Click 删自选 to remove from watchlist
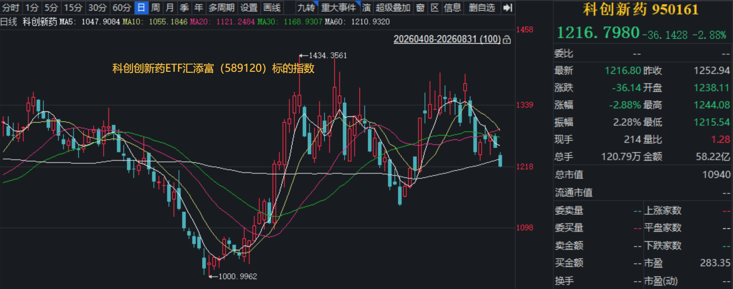Screen dimensions: 733x289 click(482, 8)
